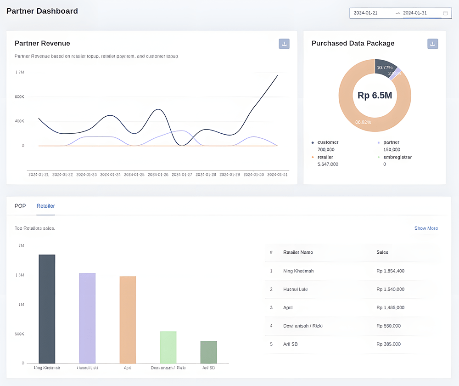
Task: Click the Show More link
Action: tap(426, 228)
